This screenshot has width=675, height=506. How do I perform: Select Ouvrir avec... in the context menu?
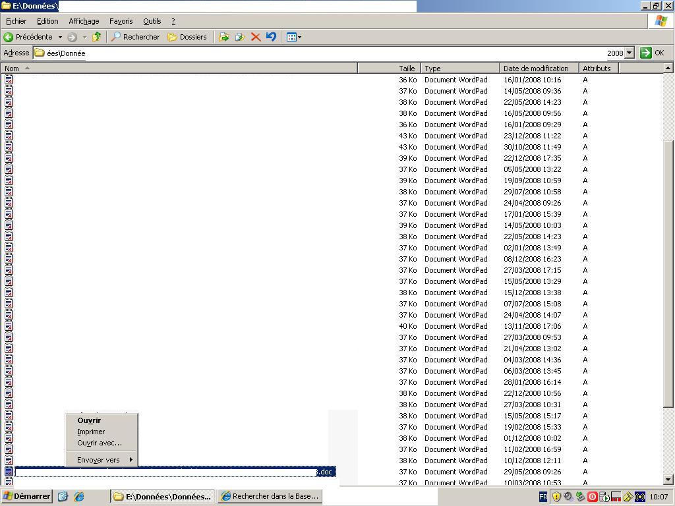[x=100, y=443]
